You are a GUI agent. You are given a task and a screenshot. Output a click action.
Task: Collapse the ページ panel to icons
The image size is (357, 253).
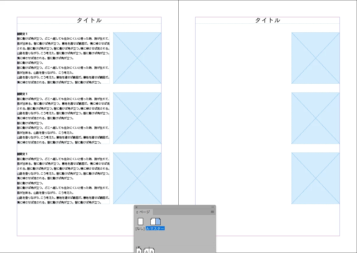click(213, 207)
